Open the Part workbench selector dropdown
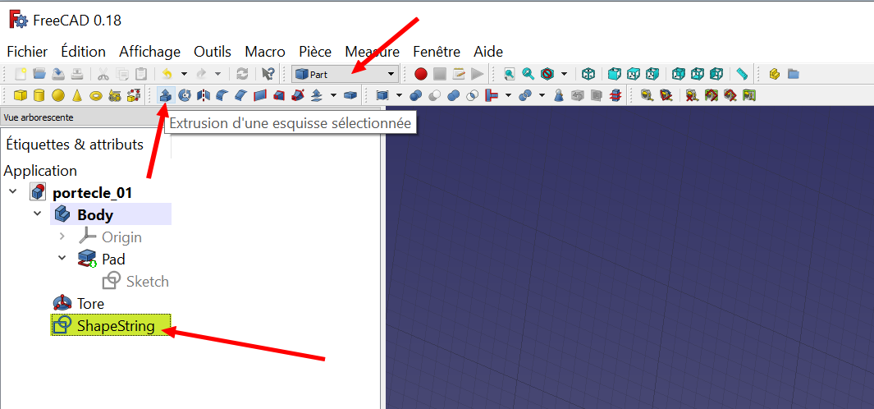This screenshot has height=409, width=874. [x=345, y=74]
